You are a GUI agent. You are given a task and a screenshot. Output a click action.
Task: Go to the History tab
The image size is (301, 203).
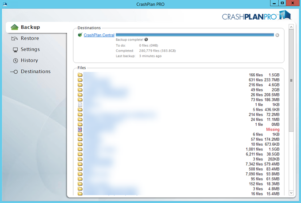click(29, 60)
